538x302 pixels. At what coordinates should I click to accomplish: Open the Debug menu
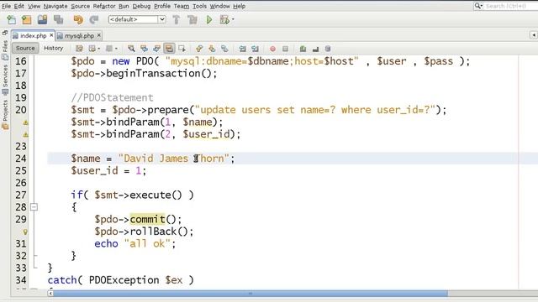(141, 6)
